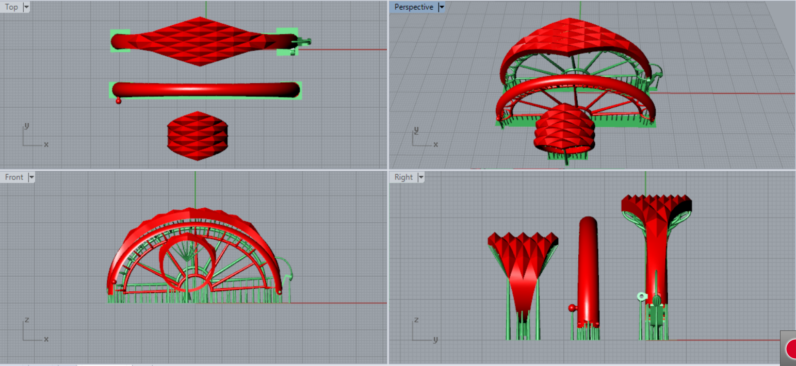Viewport: 796px width, 366px height.
Task: Pick the smooth red tube in Top view
Action: [205, 90]
